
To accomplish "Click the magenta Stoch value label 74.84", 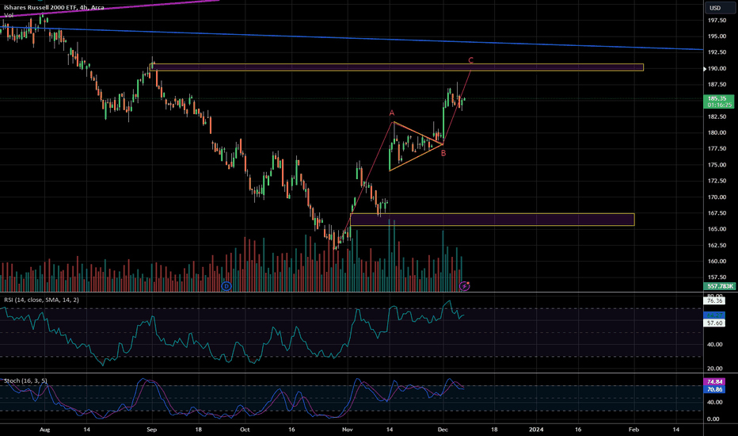I will pos(714,382).
